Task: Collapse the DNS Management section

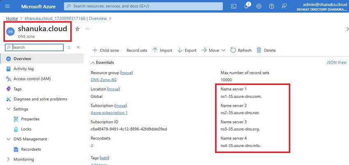Action: [9, 139]
